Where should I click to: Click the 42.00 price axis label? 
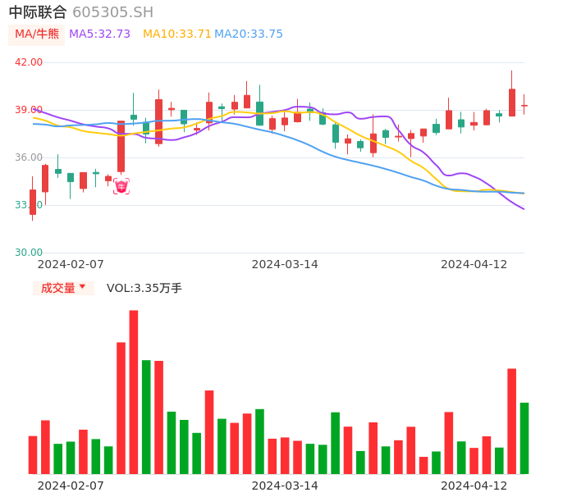pos(30,62)
